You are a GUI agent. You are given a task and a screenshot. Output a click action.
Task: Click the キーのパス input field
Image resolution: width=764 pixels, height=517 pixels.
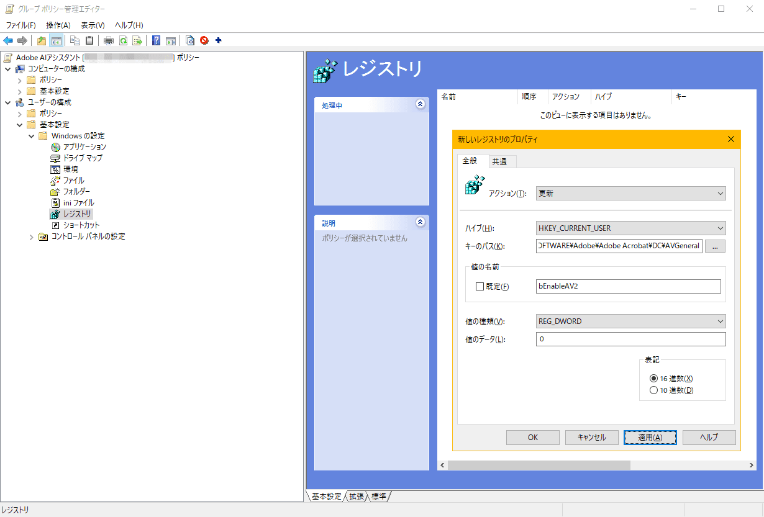pyautogui.click(x=619, y=246)
